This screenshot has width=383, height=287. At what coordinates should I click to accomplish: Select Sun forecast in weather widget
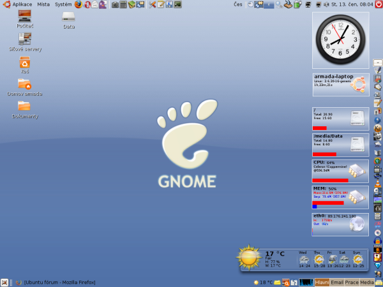click(358, 260)
